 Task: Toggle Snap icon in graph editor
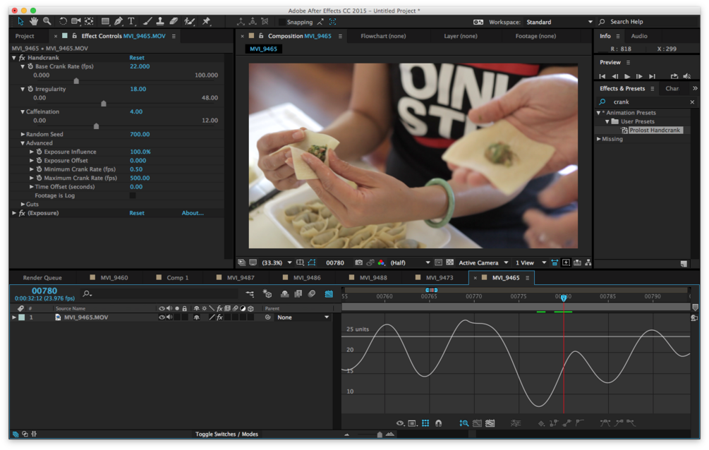click(x=438, y=423)
